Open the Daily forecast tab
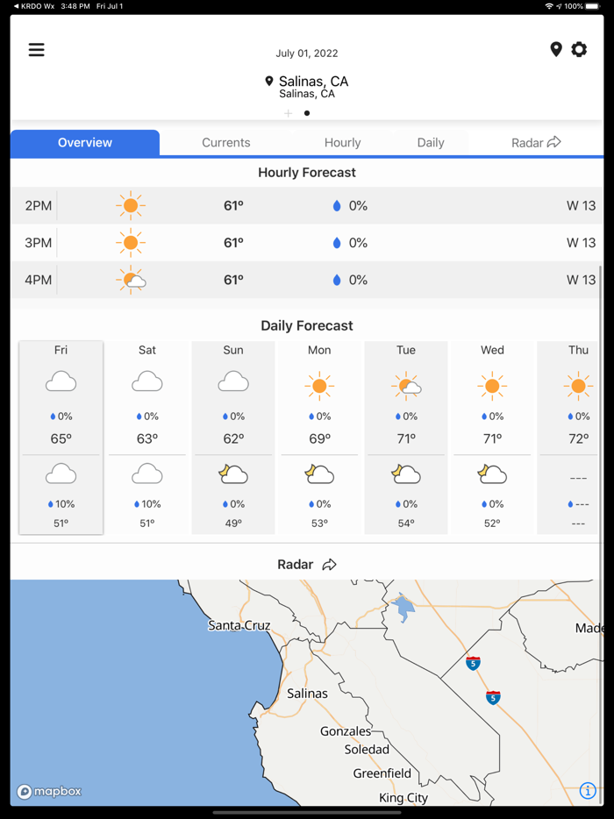614x819 pixels. point(430,141)
